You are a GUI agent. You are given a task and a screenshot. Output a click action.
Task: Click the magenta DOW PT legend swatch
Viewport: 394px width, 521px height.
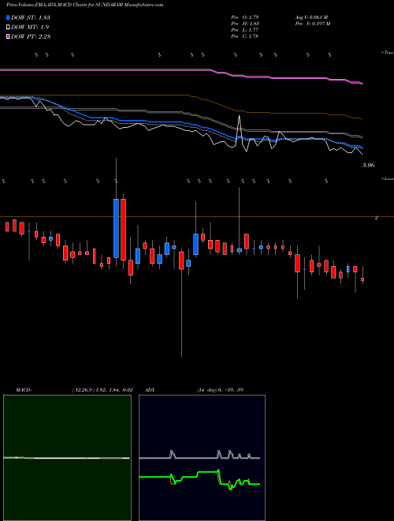point(9,36)
